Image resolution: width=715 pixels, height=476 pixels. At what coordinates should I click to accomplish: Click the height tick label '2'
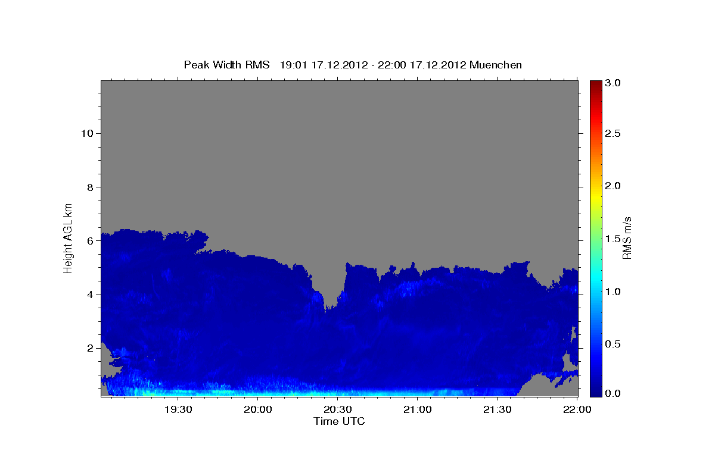(89, 348)
